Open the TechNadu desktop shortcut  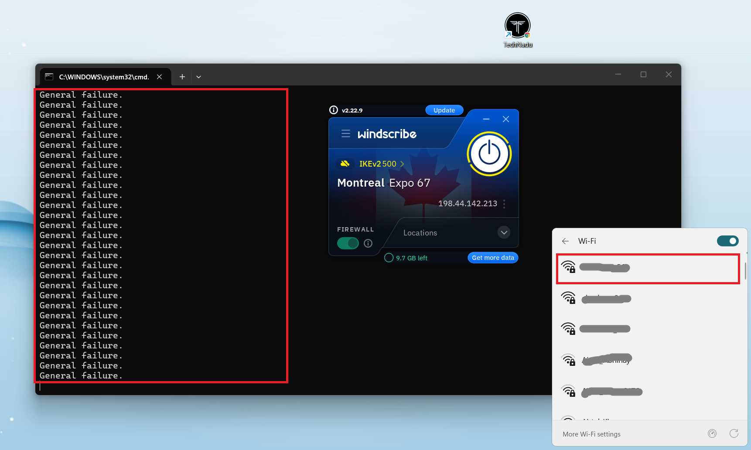pyautogui.click(x=518, y=30)
